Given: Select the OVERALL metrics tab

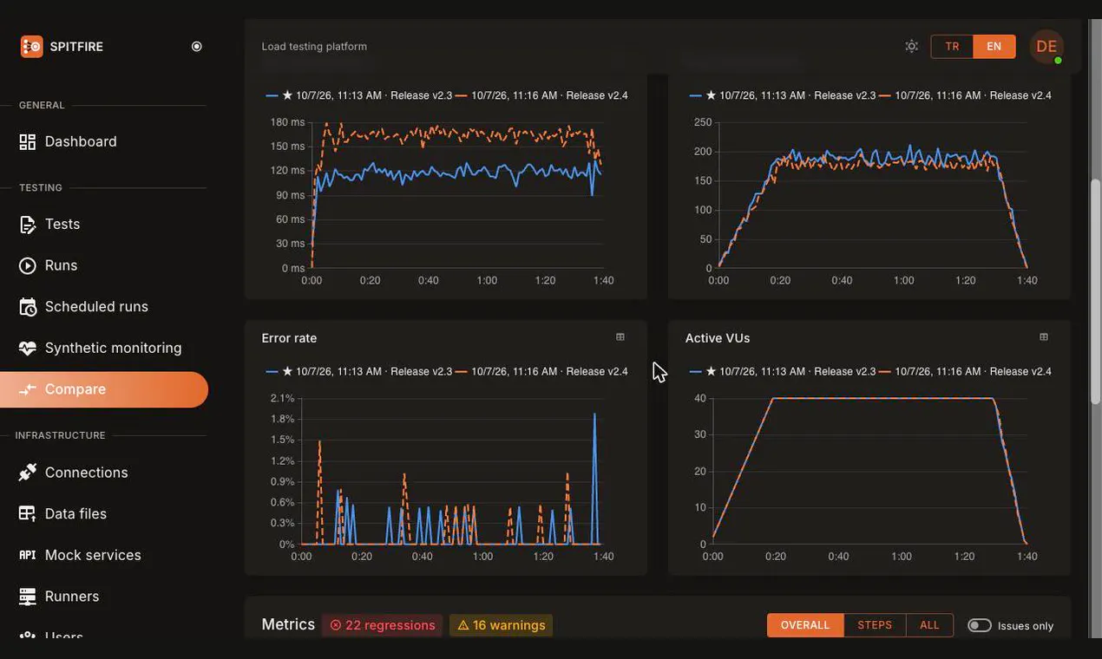Looking at the screenshot, I should (x=805, y=625).
